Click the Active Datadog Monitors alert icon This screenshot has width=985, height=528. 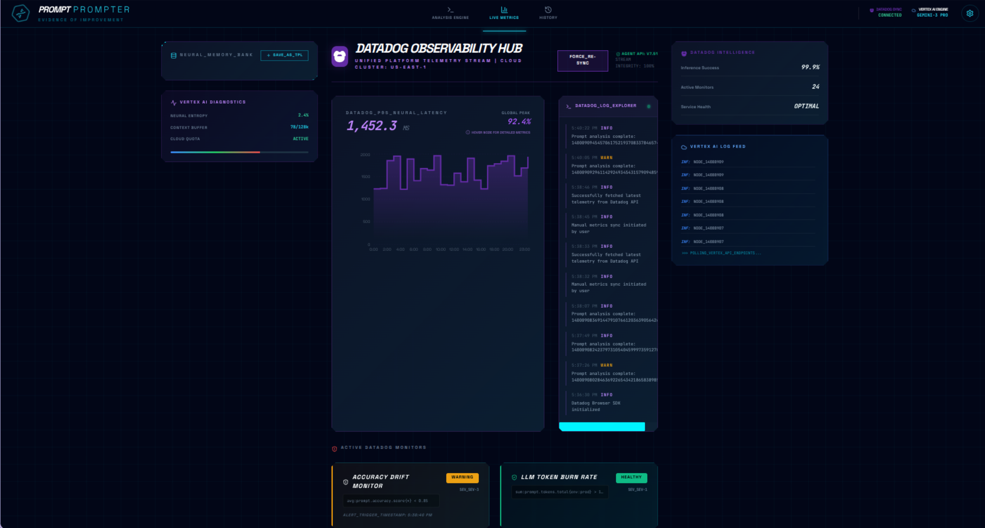[x=334, y=449]
